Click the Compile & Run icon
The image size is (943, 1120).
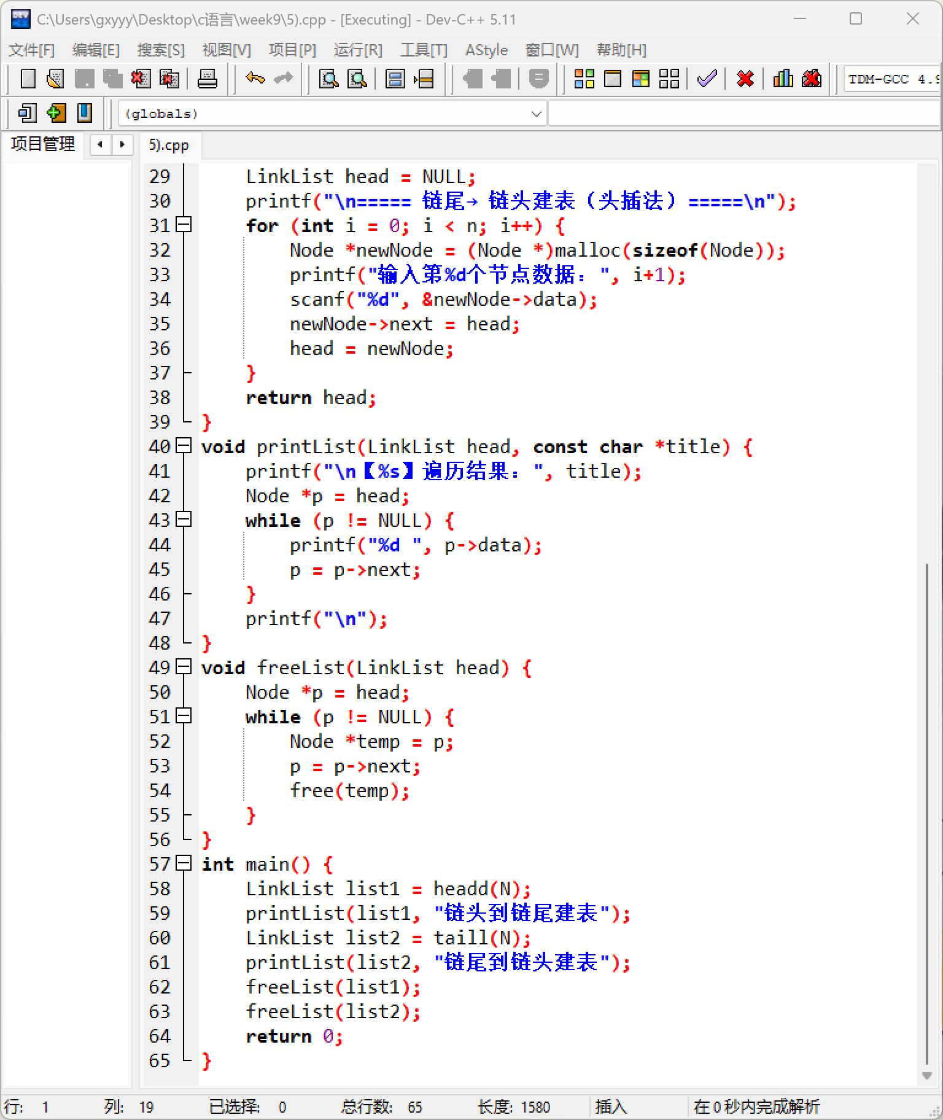coord(641,79)
